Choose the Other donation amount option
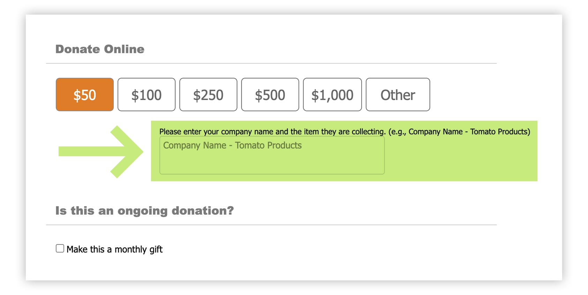 [x=398, y=94]
